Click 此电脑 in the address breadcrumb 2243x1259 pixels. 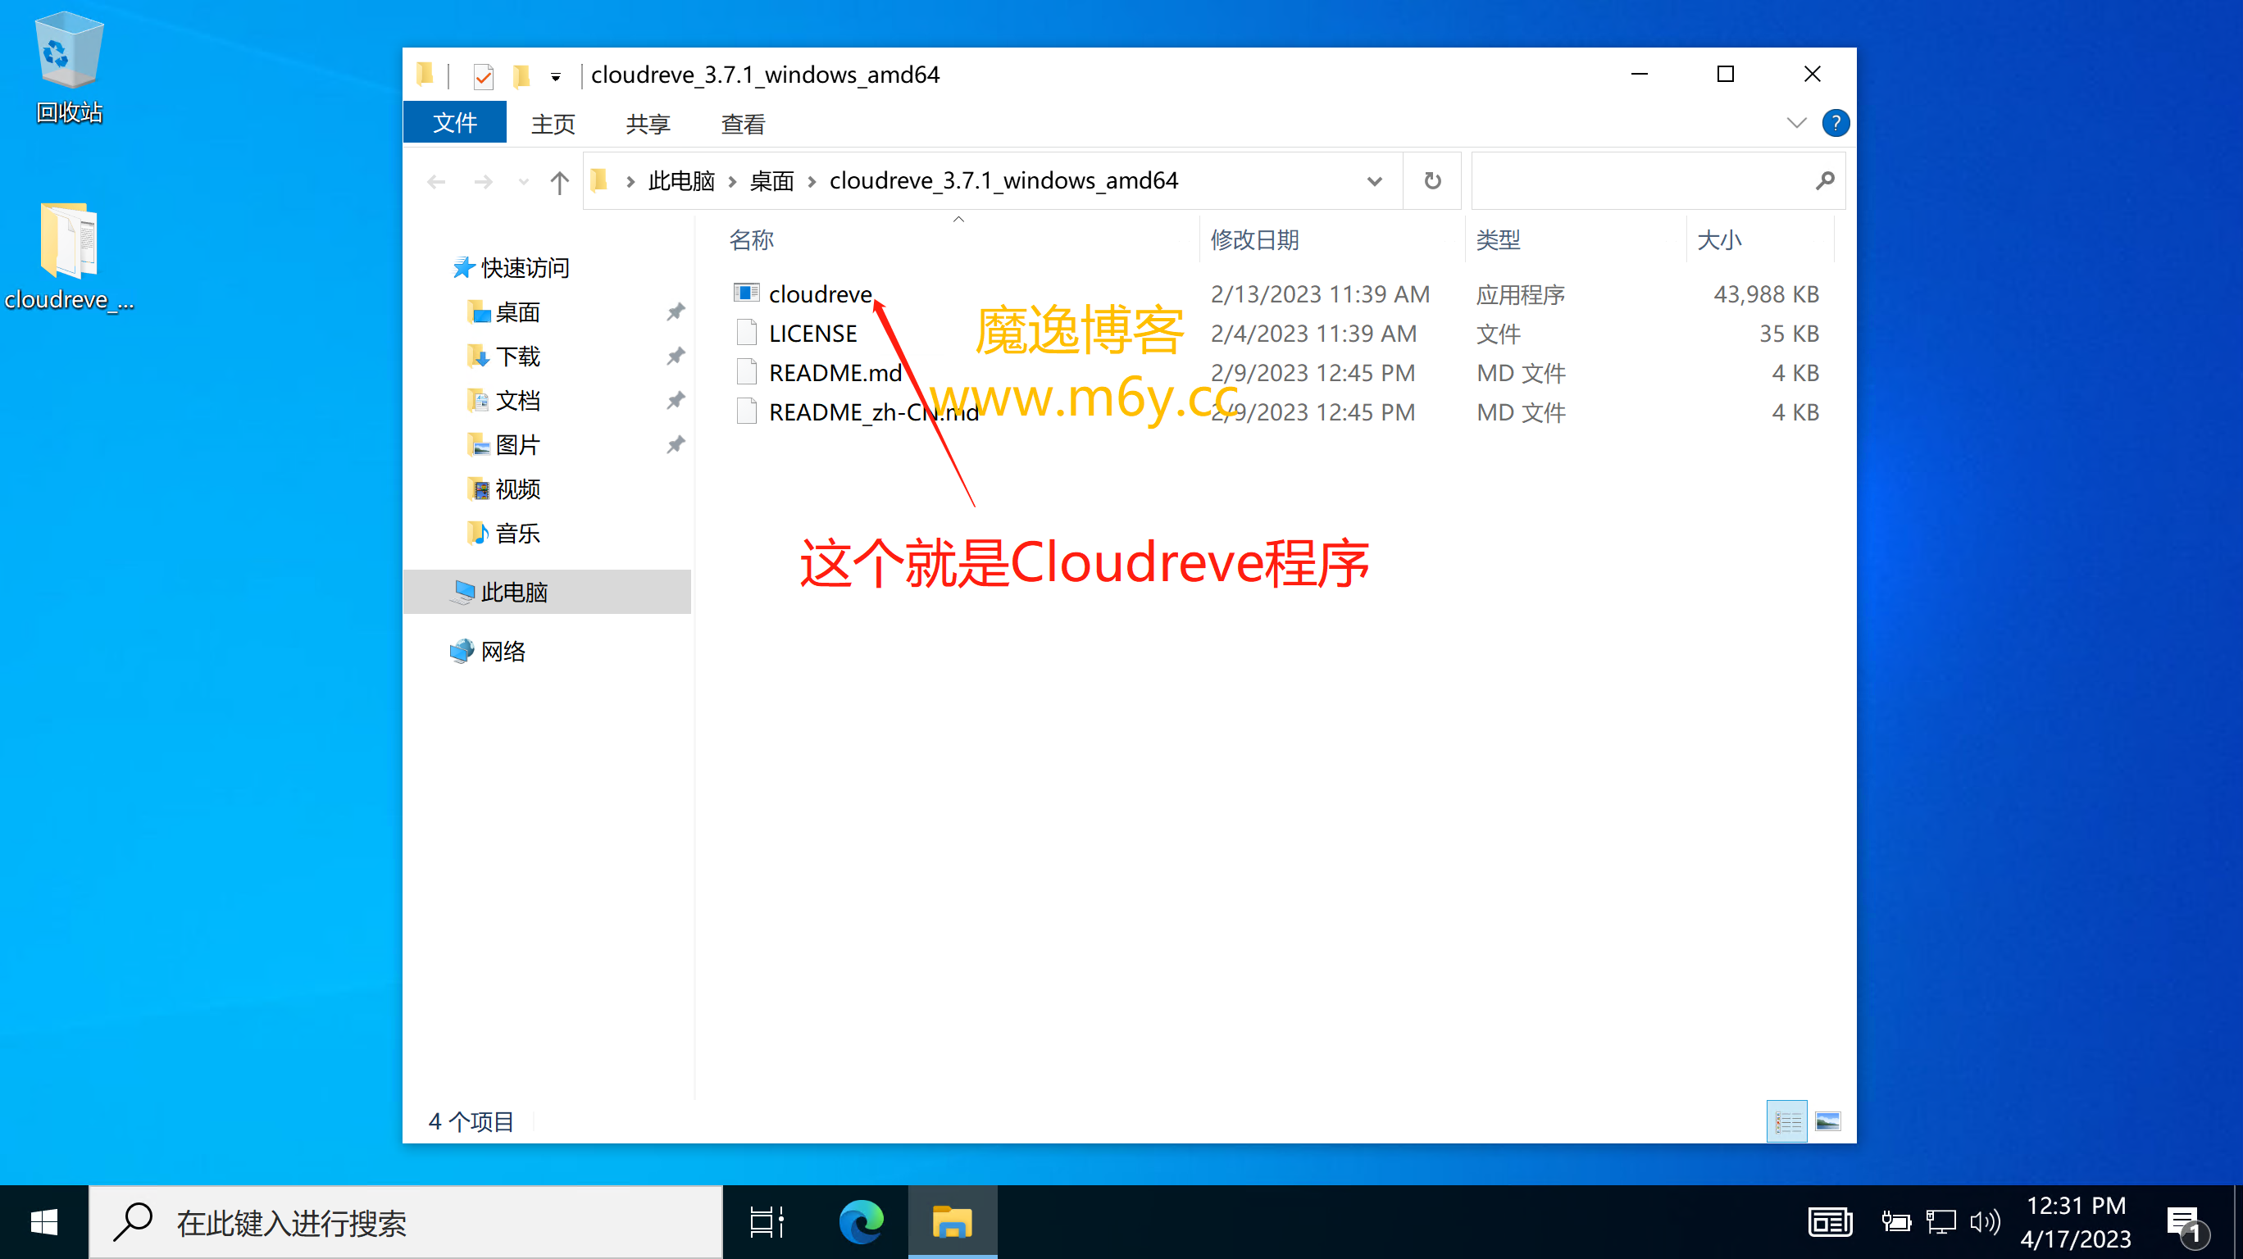tap(681, 180)
